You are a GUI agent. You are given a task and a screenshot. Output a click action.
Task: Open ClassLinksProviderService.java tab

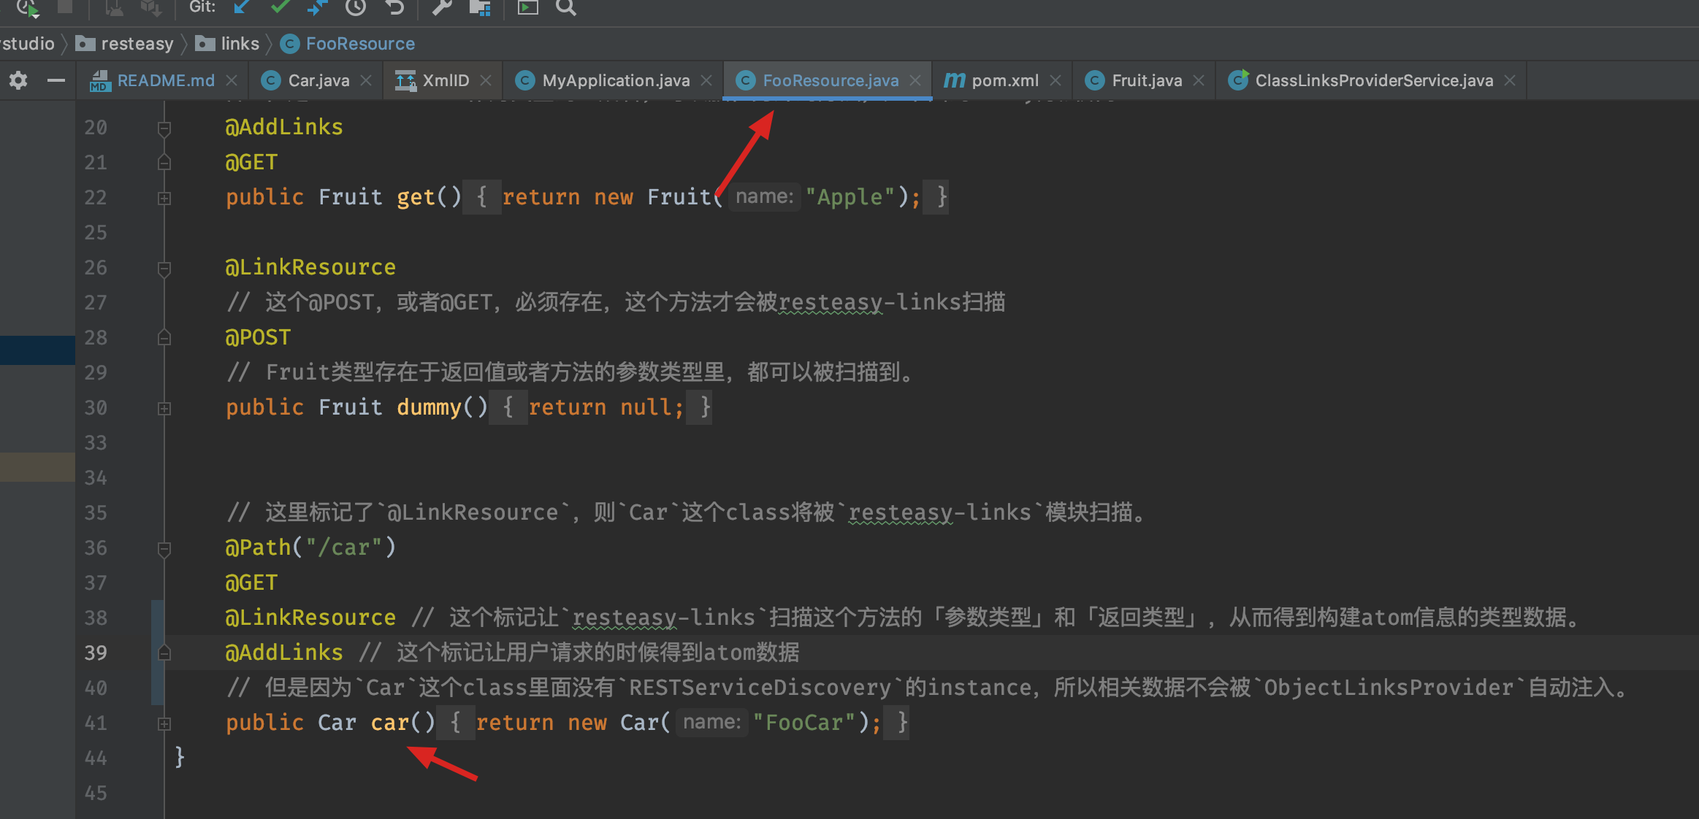[1373, 80]
